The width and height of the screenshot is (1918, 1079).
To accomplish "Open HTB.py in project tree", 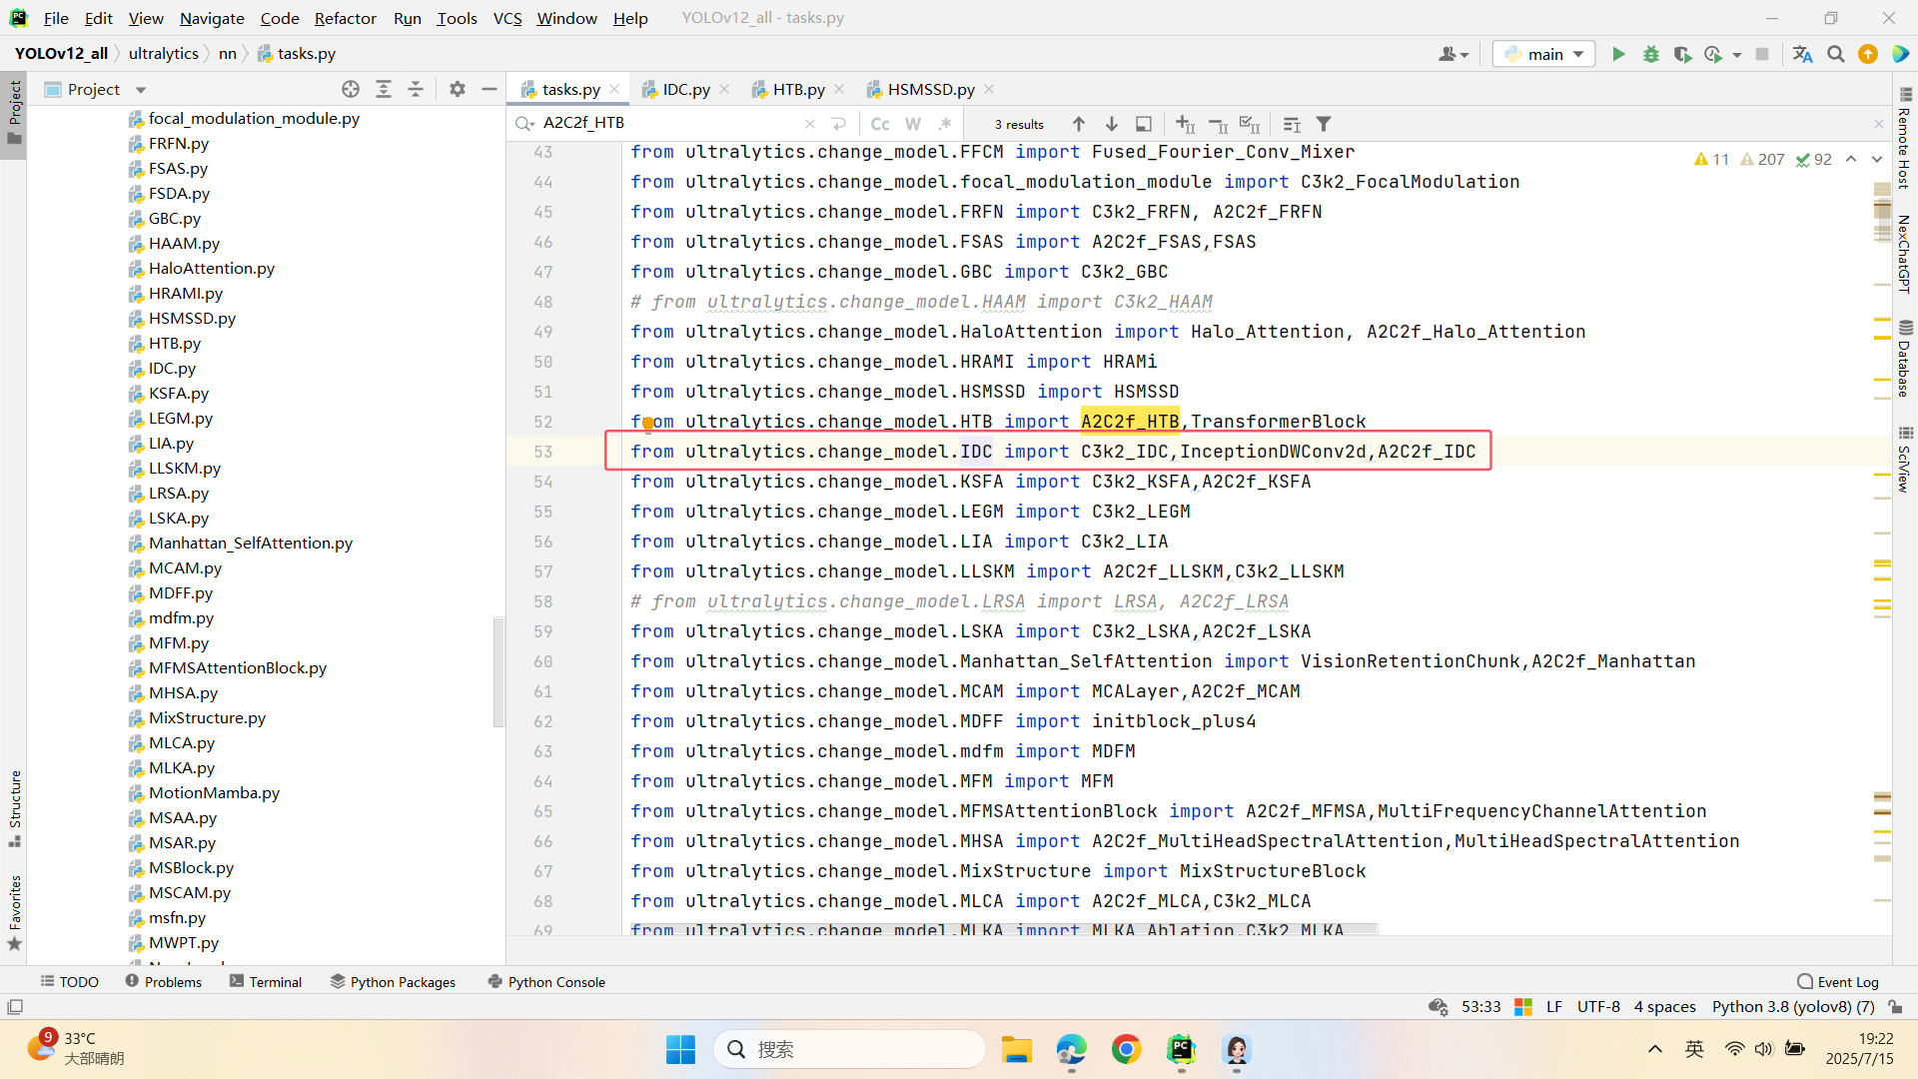I will click(x=174, y=343).
